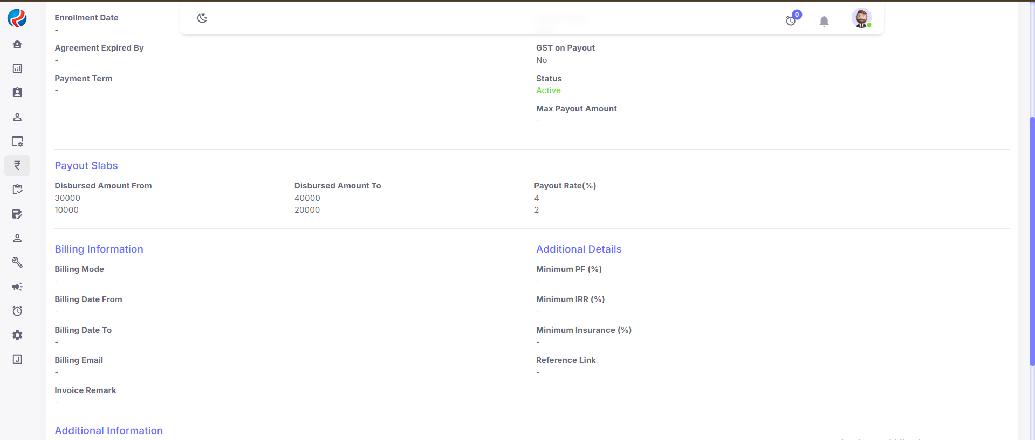Open the alarm clock icon in sidebar
This screenshot has height=440, width=1035.
tap(17, 311)
